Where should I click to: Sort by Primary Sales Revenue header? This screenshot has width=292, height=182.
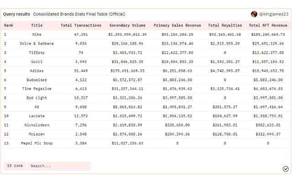173,25
